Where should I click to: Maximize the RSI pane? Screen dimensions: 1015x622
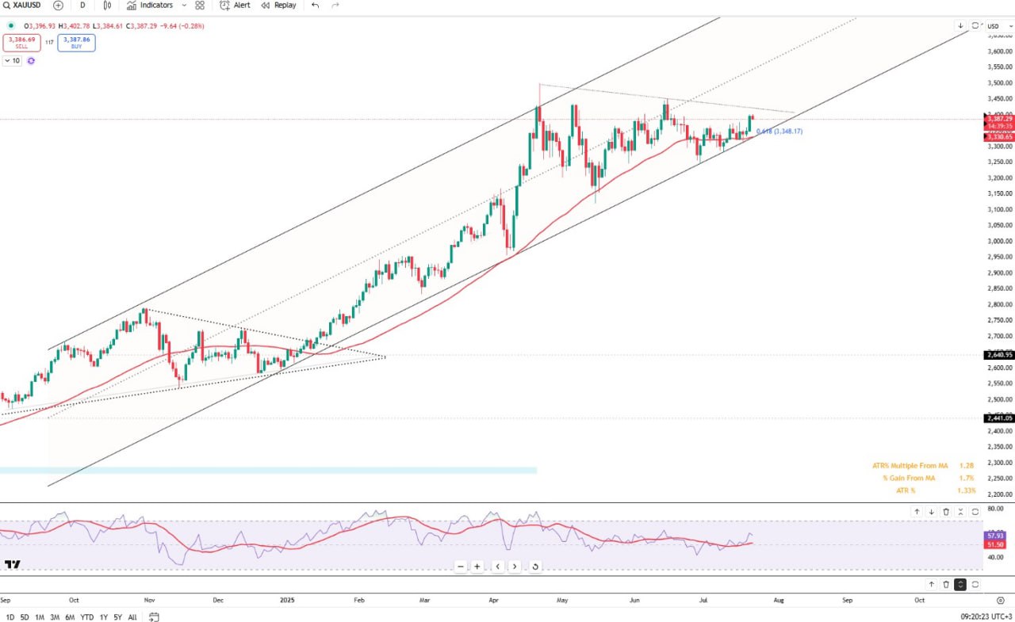(x=975, y=512)
